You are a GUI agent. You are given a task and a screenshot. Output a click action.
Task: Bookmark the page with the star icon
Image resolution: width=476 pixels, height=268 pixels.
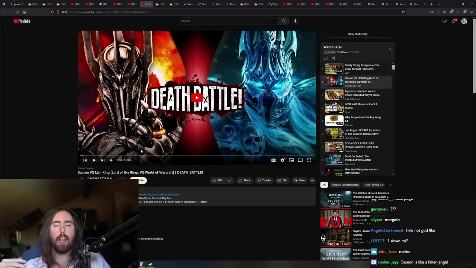403,12
